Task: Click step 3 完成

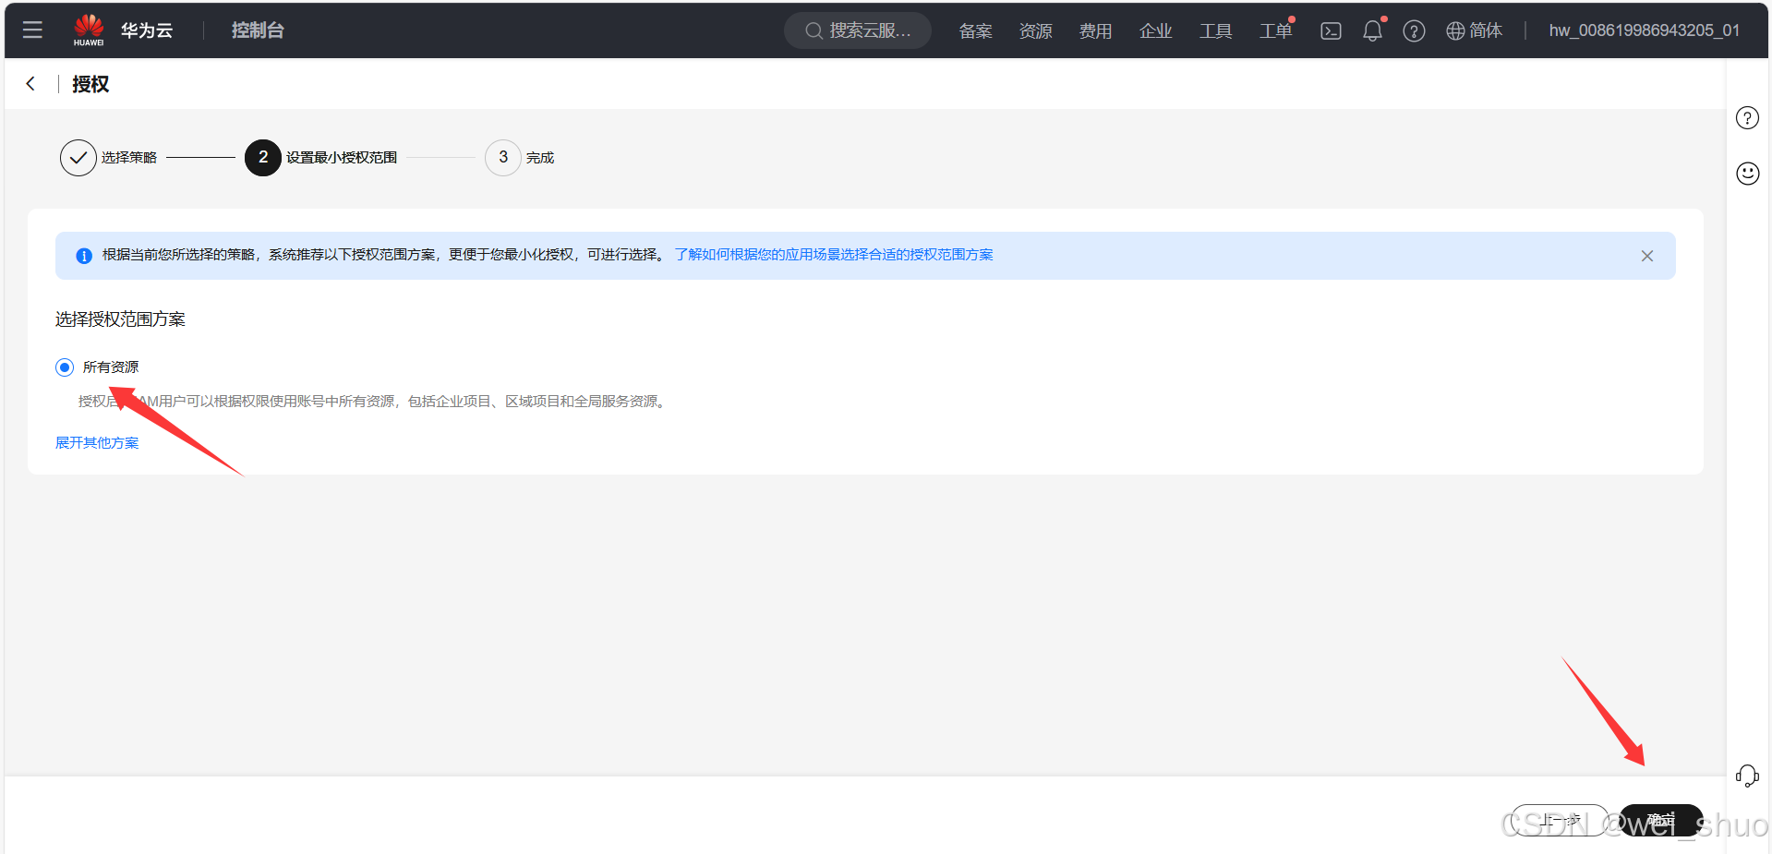Action: point(520,158)
